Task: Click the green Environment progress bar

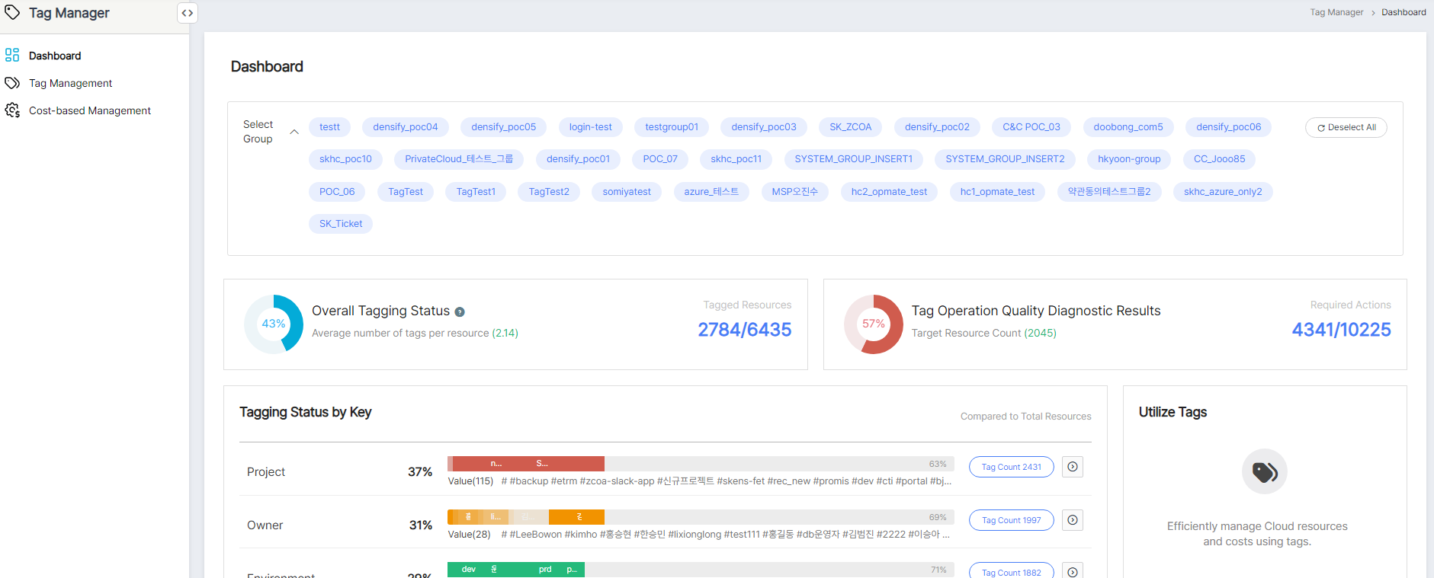Action: [x=516, y=570]
